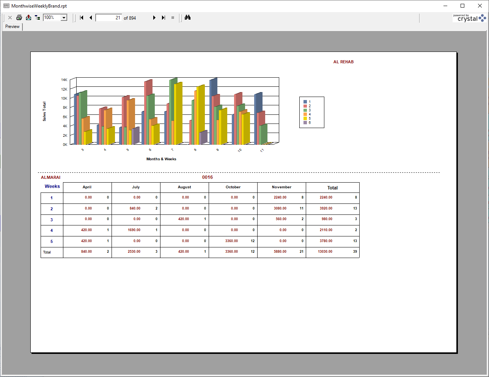Print the report
Viewport: 489px width, 377px height.
(19, 18)
